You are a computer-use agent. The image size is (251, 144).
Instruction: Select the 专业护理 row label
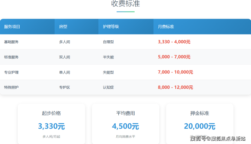tap(11, 73)
